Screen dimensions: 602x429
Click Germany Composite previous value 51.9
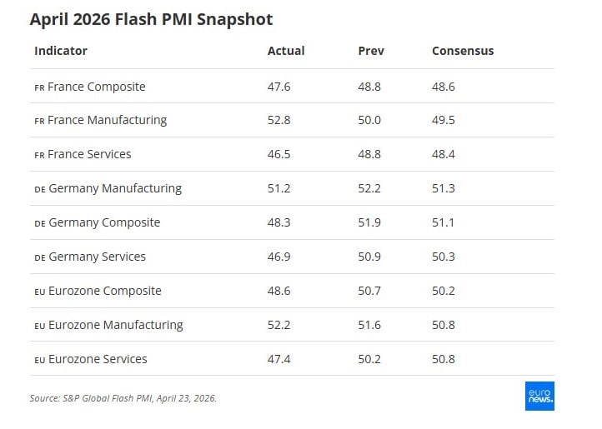tap(369, 222)
